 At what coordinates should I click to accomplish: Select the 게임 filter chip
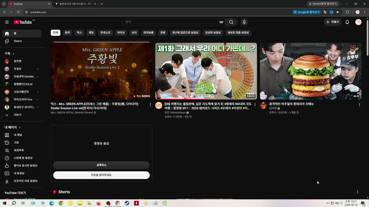point(91,33)
